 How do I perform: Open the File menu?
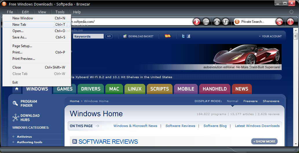tap(10, 12)
